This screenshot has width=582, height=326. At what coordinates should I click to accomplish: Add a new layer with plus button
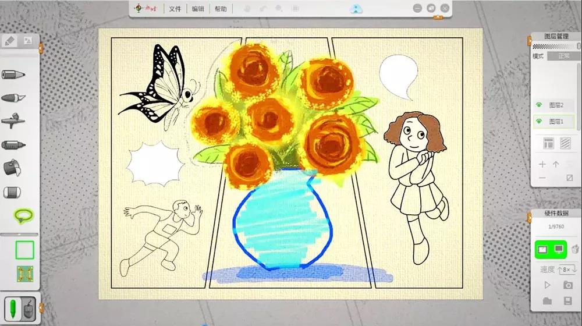click(x=542, y=165)
